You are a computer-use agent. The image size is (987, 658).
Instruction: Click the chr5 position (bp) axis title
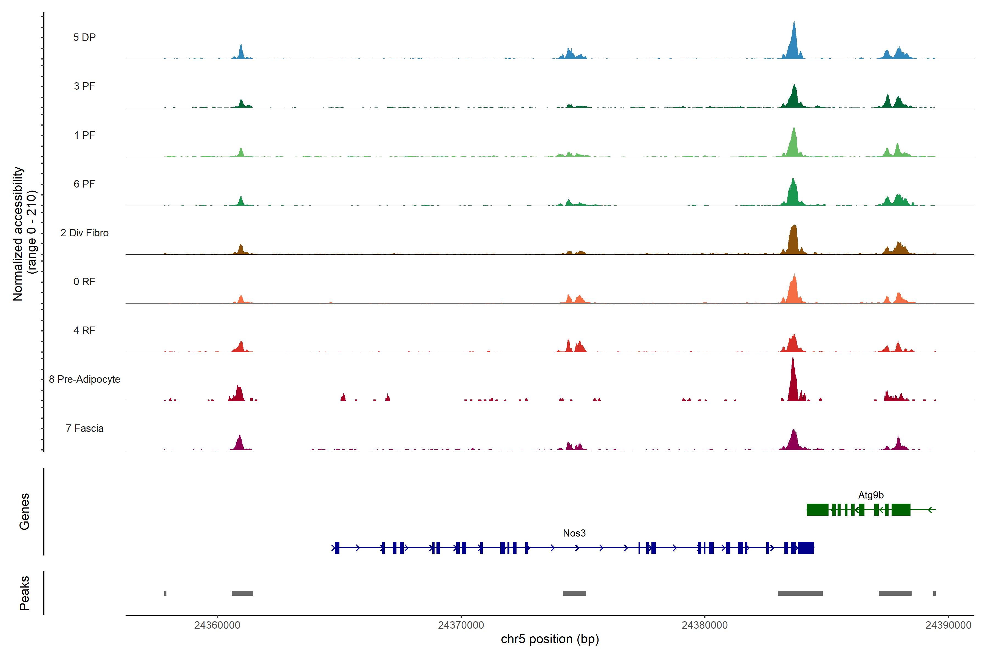click(550, 639)
